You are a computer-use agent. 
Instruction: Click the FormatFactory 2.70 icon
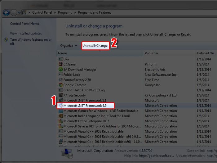61,80
